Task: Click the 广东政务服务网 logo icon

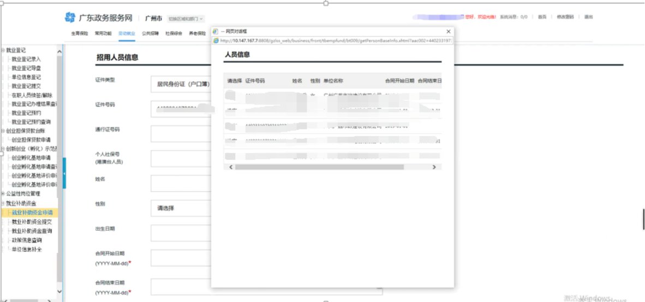Action: (70, 18)
